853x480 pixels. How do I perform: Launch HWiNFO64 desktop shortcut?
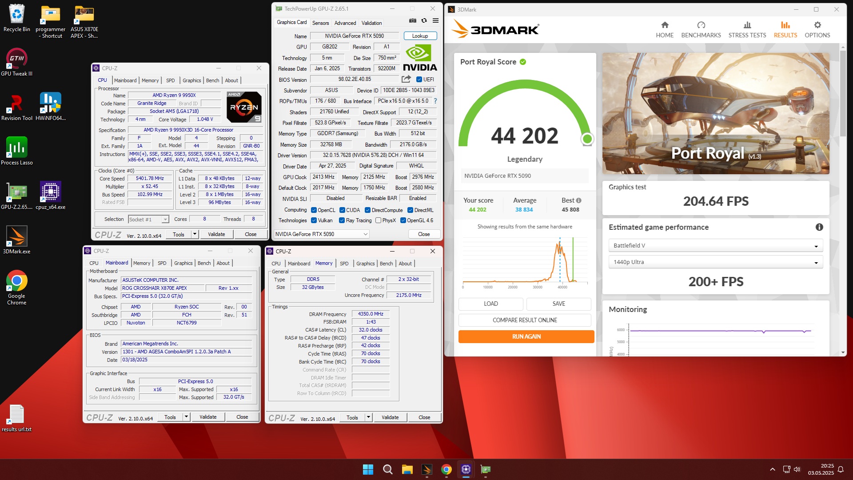[x=51, y=107]
